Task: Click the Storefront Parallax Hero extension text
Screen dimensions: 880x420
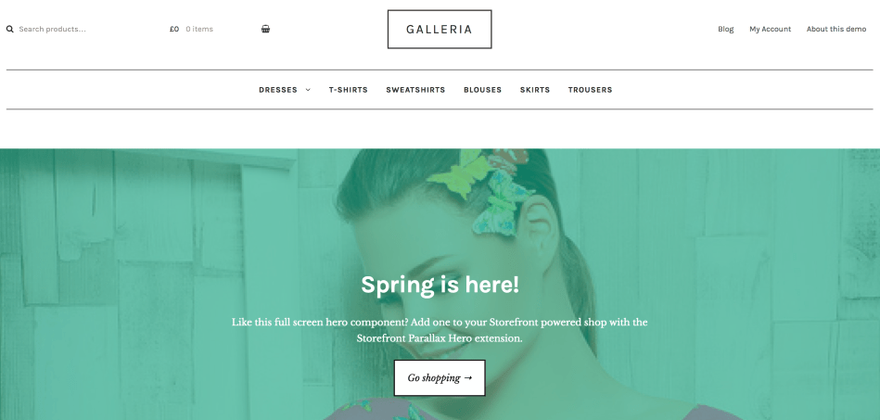Action: coord(440,338)
